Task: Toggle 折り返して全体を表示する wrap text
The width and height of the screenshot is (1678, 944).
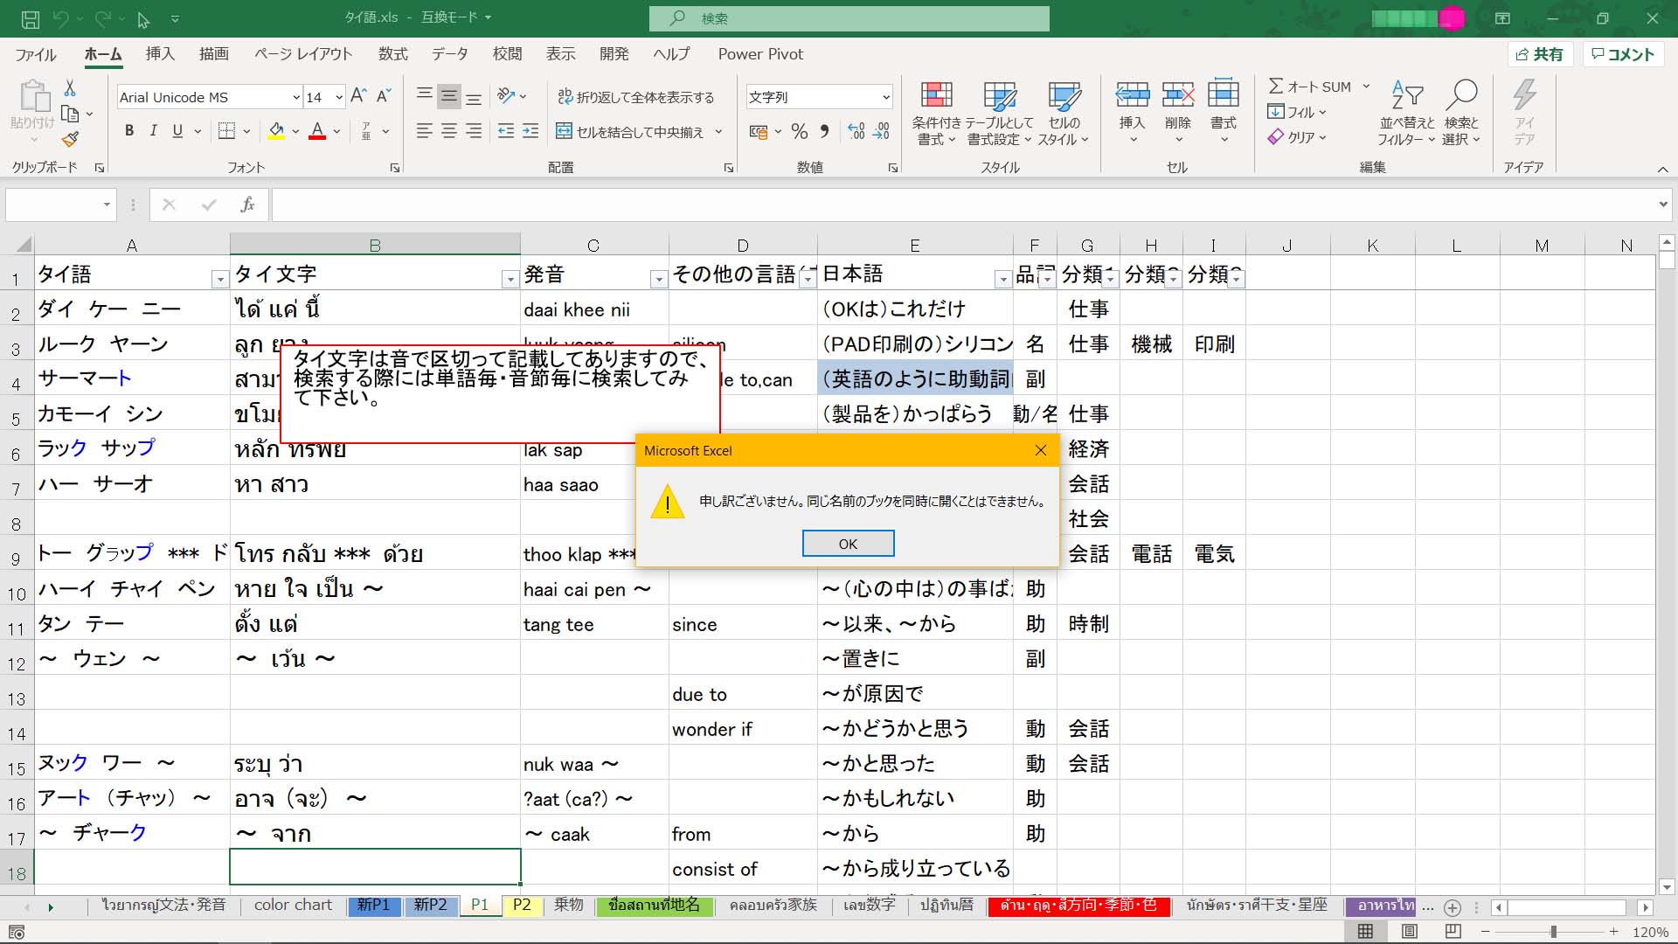Action: [636, 97]
